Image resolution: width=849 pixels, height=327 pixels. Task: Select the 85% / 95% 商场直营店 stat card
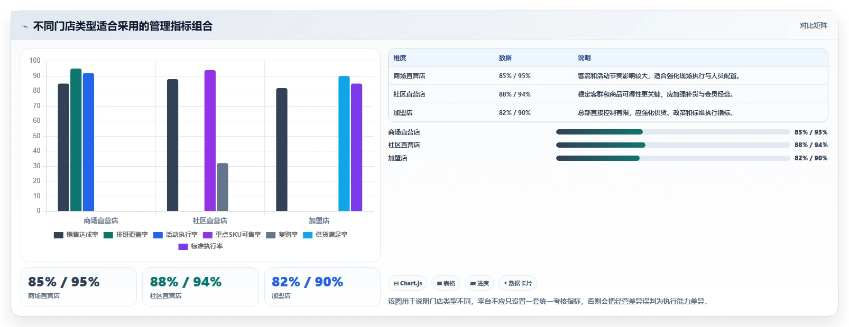[79, 287]
